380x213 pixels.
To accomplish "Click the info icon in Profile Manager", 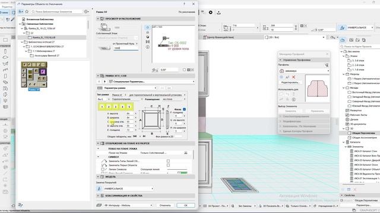I will pos(293,99).
